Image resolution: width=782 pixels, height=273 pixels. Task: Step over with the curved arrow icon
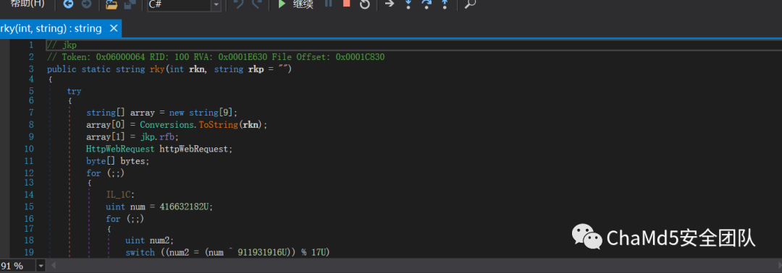click(426, 4)
